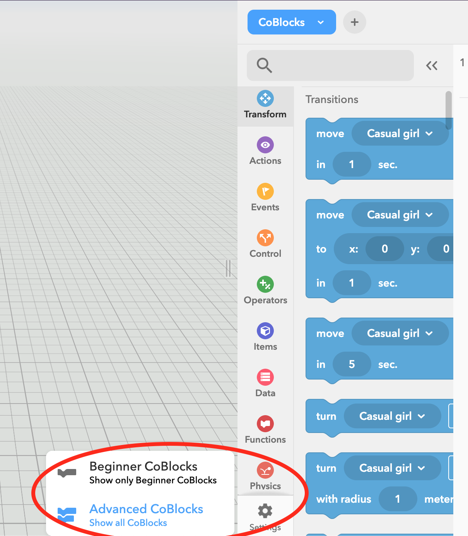Open the Data category

265,384
